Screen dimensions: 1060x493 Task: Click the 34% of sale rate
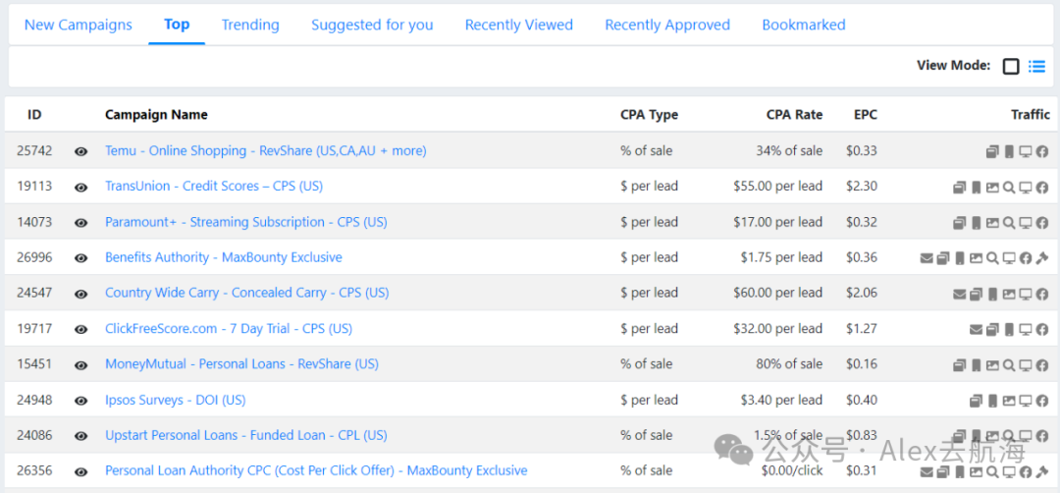pos(789,151)
